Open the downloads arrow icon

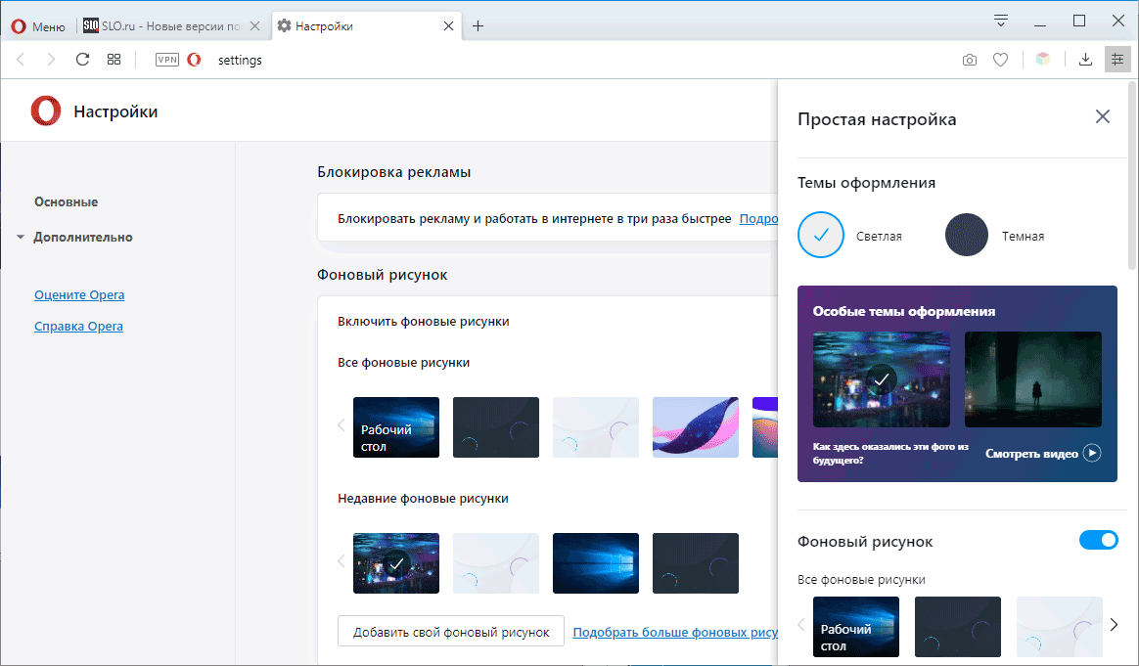pos(1085,60)
